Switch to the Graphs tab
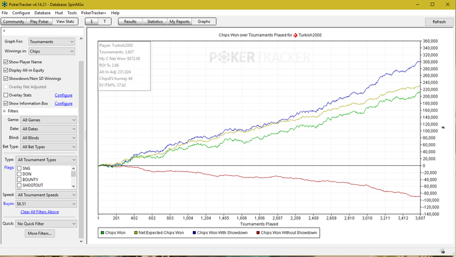Screen dimensions: 456x257 (x=204, y=21)
